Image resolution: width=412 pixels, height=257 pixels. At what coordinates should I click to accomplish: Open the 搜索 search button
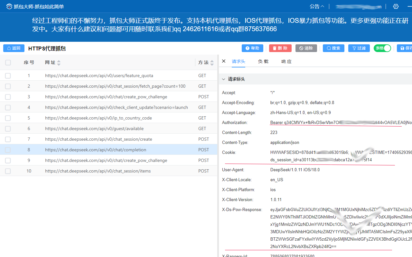333,48
